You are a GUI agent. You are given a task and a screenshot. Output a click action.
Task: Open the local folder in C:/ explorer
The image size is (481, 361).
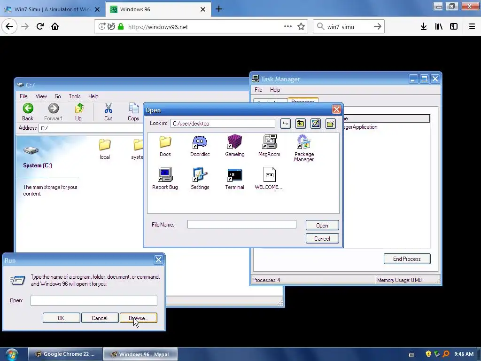(x=105, y=149)
